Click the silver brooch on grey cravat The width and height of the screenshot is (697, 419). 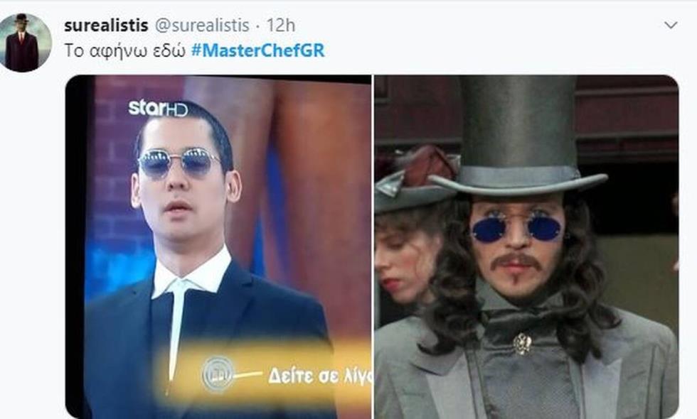(x=522, y=344)
